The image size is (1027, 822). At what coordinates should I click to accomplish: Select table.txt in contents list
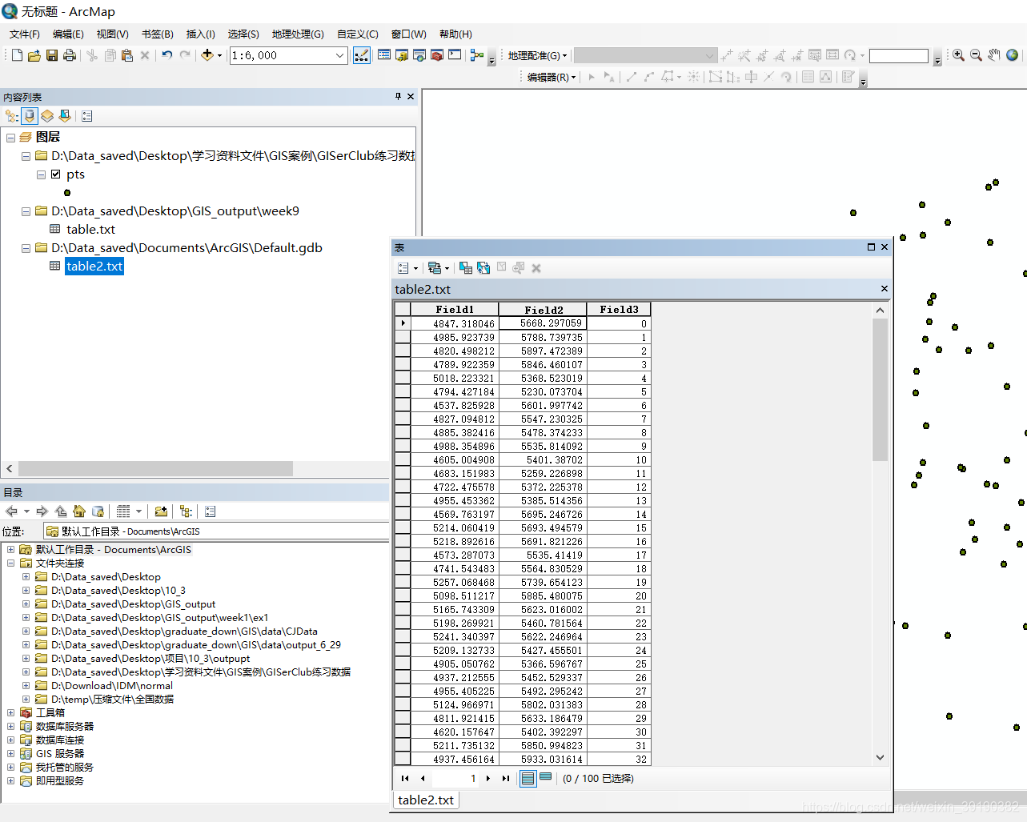90,230
